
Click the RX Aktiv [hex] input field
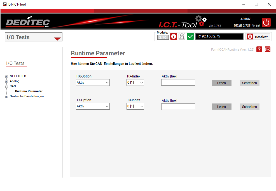(x=178, y=82)
